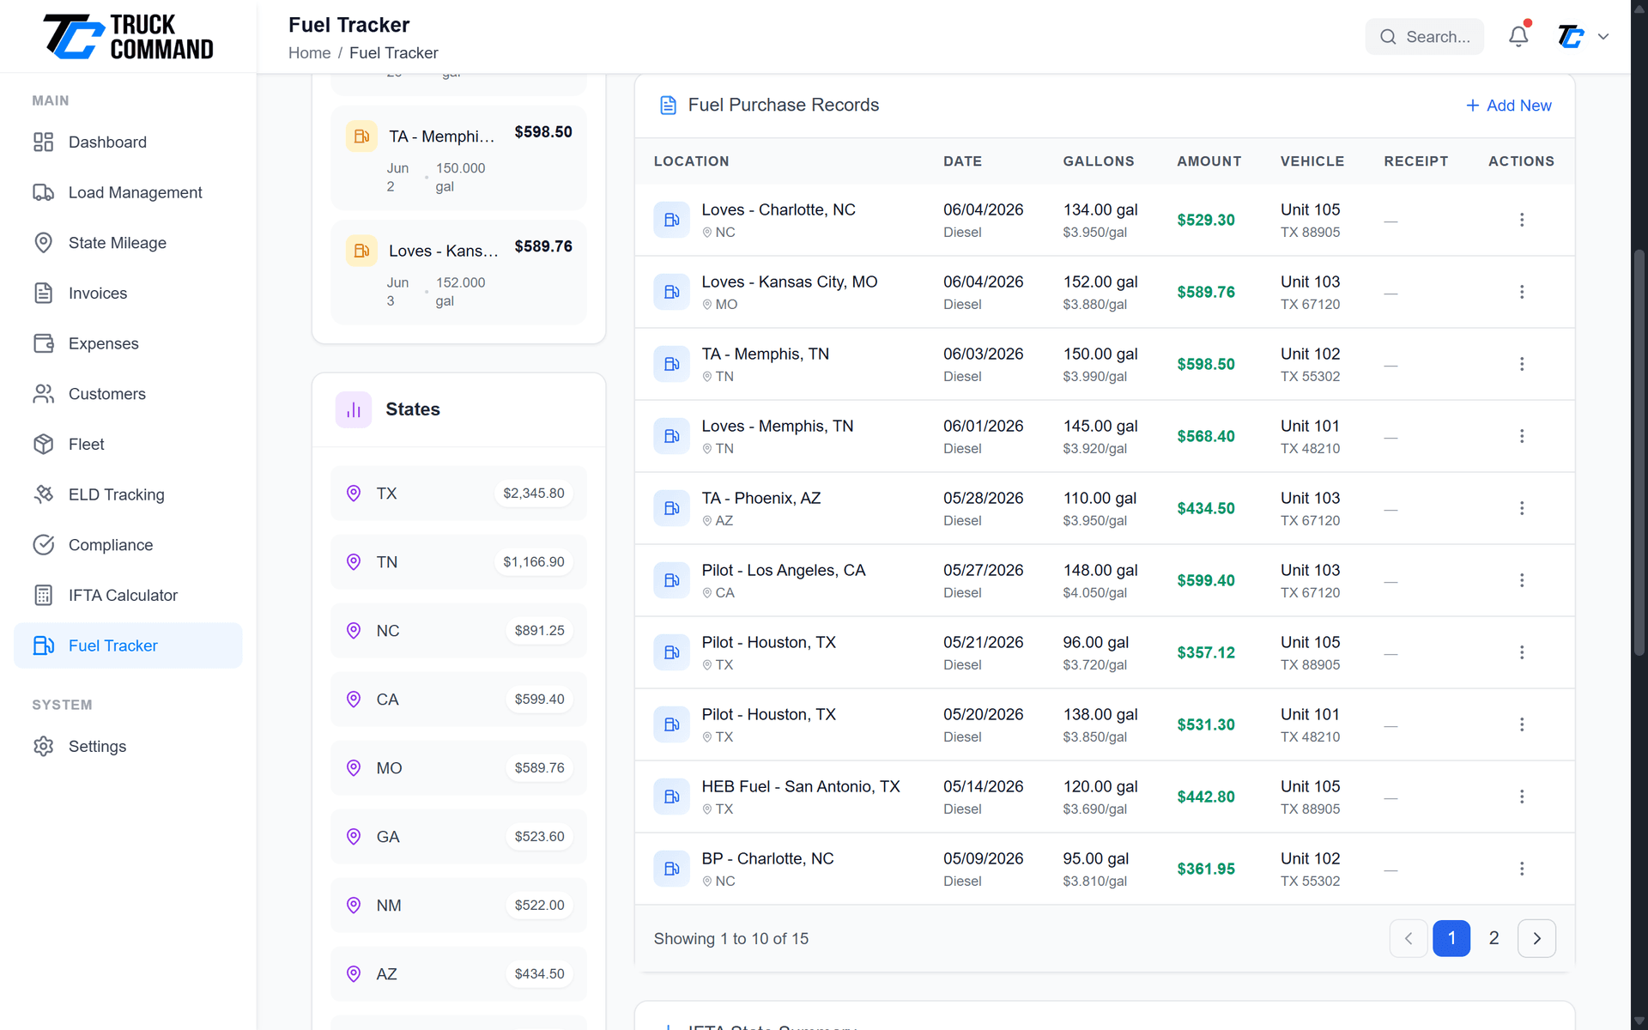This screenshot has height=1030, width=1648.
Task: Sort by the Date column header
Action: pos(962,161)
